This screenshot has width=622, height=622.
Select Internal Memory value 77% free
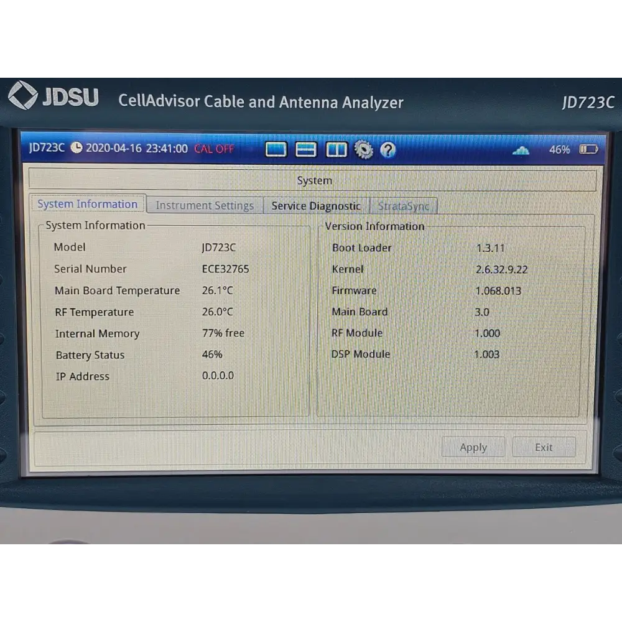(223, 333)
